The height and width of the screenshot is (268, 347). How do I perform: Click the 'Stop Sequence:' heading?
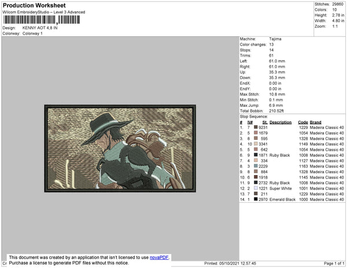pyautogui.click(x=254, y=117)
